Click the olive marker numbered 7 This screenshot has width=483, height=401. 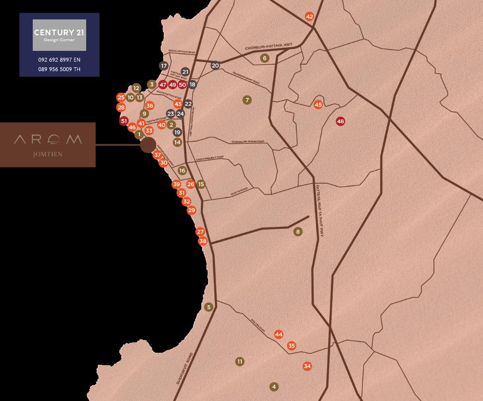[x=247, y=100]
